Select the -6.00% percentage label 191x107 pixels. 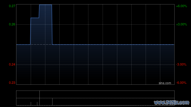[181, 83]
